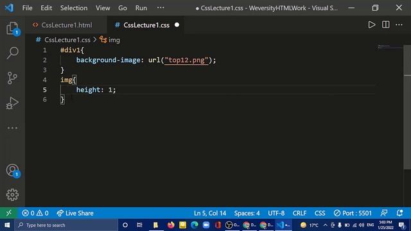Click the vertical scrollbar of editor
The height and width of the screenshot is (231, 411).
(407, 107)
